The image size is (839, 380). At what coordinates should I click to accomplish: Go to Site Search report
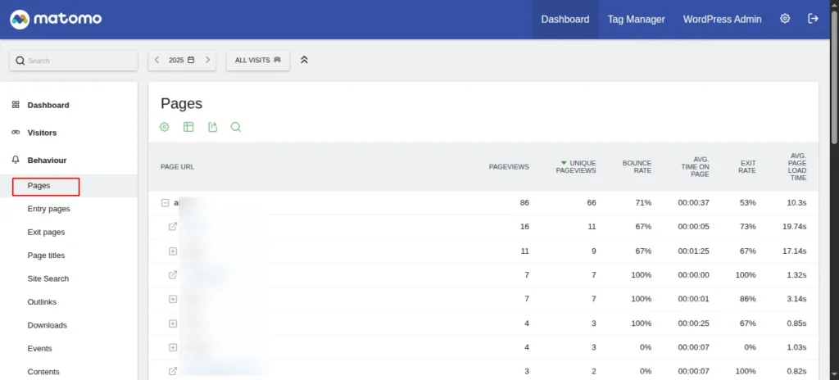(48, 278)
